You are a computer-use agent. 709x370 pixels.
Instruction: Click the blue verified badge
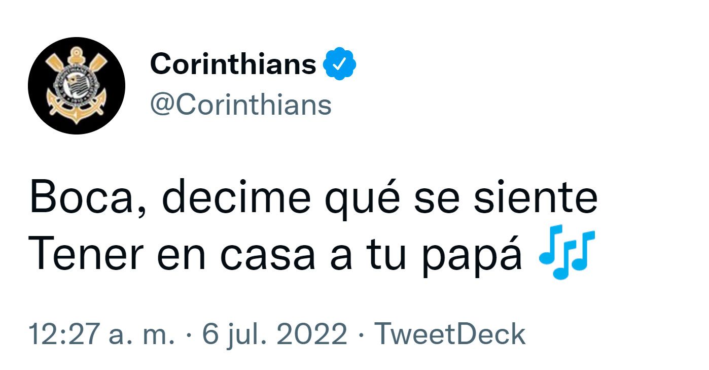pyautogui.click(x=340, y=64)
